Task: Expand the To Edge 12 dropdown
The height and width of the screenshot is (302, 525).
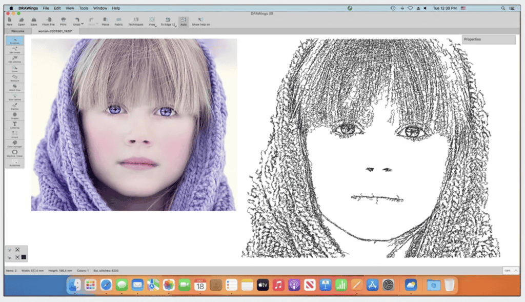Action: [175, 26]
